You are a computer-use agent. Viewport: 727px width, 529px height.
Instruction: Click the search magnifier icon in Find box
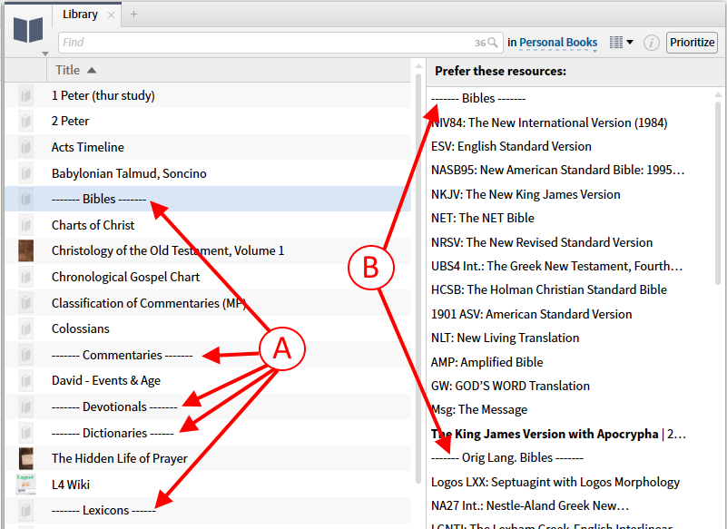pyautogui.click(x=493, y=43)
